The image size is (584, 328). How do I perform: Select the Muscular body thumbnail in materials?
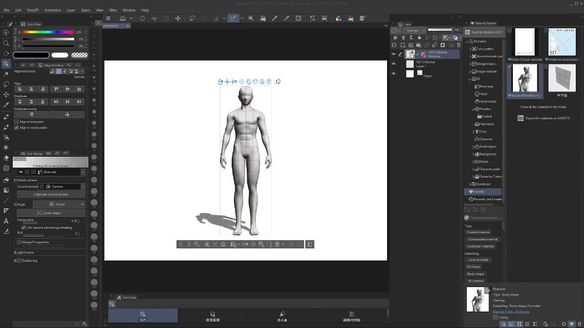pos(524,78)
